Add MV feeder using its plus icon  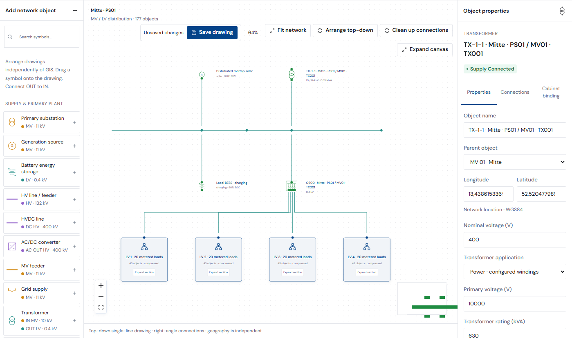click(74, 270)
